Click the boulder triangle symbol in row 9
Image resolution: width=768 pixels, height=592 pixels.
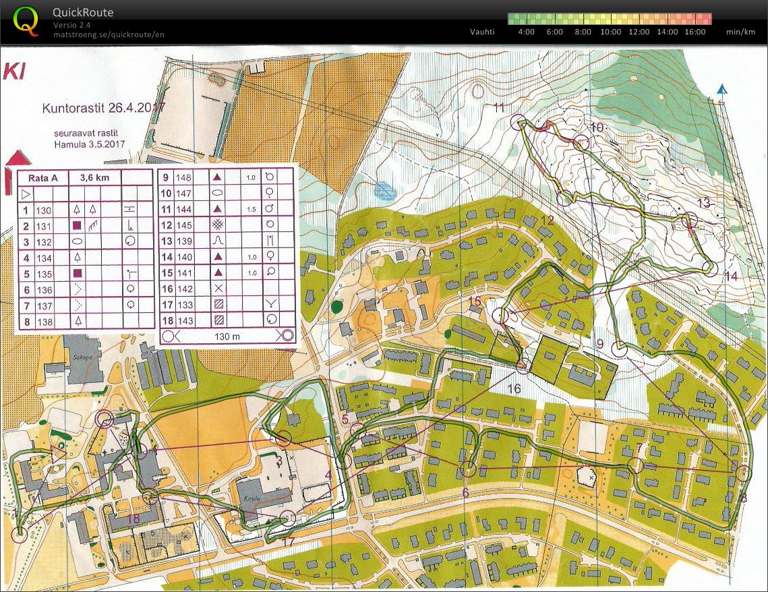click(x=218, y=177)
